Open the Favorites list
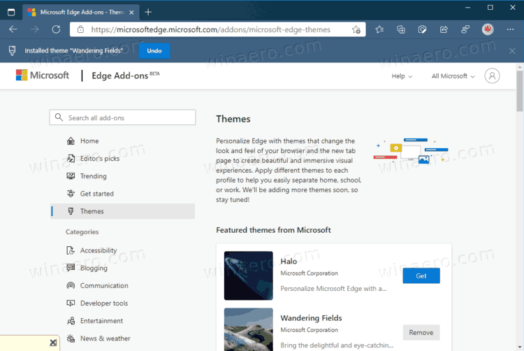The height and width of the screenshot is (351, 524). coord(379,29)
